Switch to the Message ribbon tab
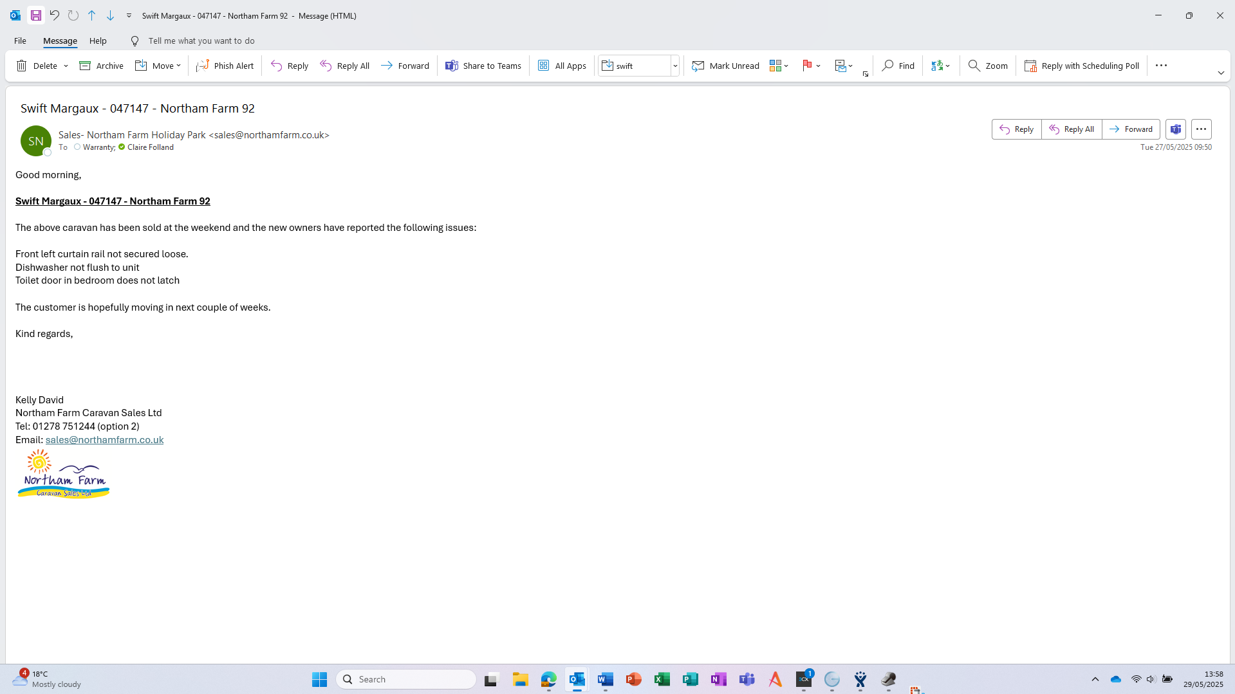The width and height of the screenshot is (1235, 694). pyautogui.click(x=60, y=41)
